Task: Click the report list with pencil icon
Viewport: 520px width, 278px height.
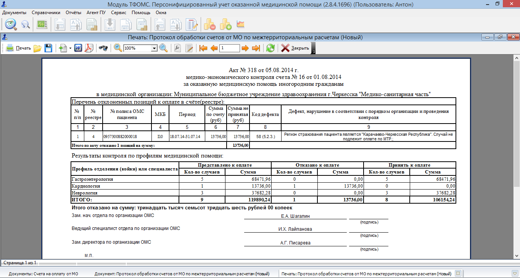Action: pos(192,25)
